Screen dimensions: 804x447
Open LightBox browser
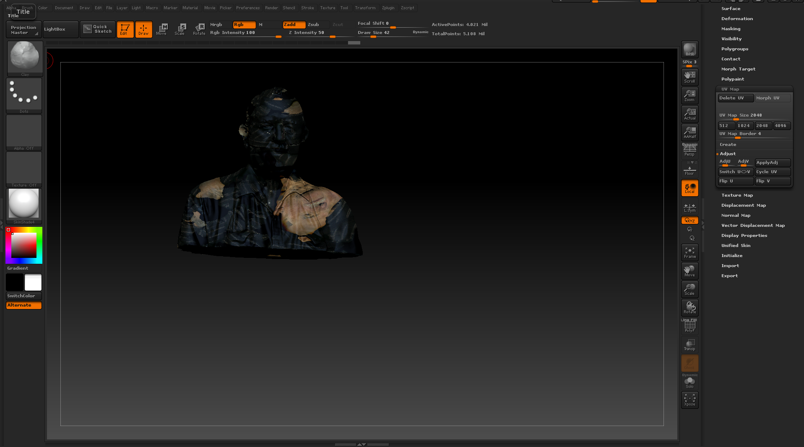[x=60, y=29]
